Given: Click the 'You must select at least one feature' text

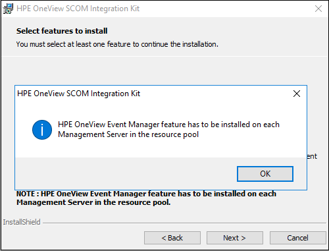Looking at the screenshot, I should pos(117,44).
